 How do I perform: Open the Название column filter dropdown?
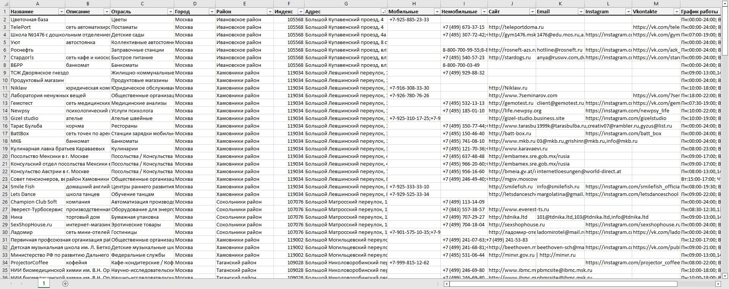coord(62,12)
